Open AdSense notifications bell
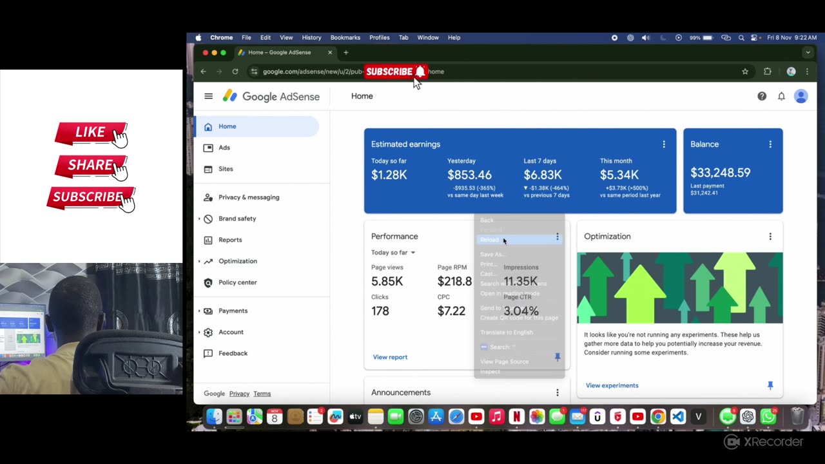The image size is (825, 464). click(781, 96)
